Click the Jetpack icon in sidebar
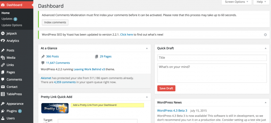The image size is (271, 123). 3,33
